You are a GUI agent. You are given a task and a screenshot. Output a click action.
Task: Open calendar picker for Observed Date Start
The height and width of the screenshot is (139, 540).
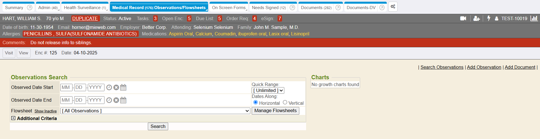pos(123,87)
